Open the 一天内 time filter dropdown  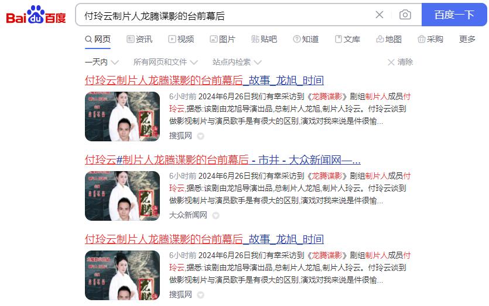tap(102, 62)
